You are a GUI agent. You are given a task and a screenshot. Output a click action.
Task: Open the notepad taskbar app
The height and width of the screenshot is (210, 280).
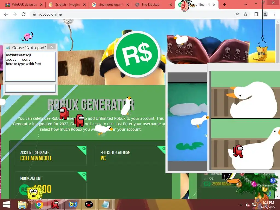[106, 205]
